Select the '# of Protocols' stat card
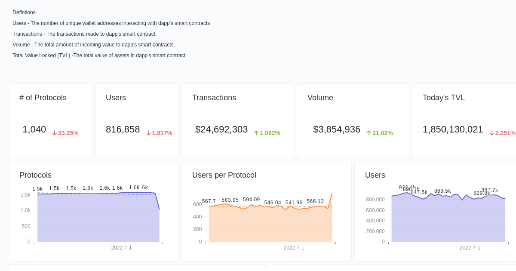 50,120
